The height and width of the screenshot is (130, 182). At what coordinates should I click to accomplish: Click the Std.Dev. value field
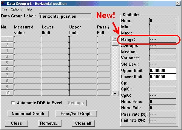[163, 64]
